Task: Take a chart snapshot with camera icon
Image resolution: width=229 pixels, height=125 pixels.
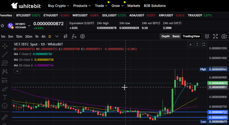Action: click(224, 36)
